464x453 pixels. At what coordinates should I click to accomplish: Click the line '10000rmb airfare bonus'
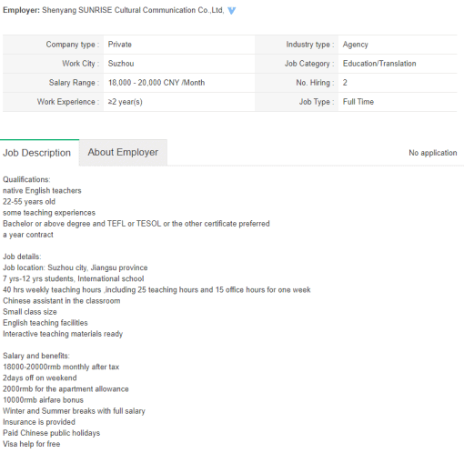[x=43, y=400]
